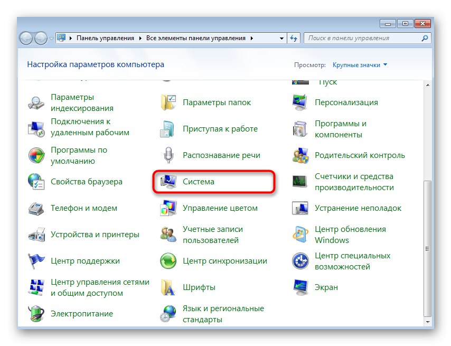Open the Электропитание battery icon

(36, 313)
